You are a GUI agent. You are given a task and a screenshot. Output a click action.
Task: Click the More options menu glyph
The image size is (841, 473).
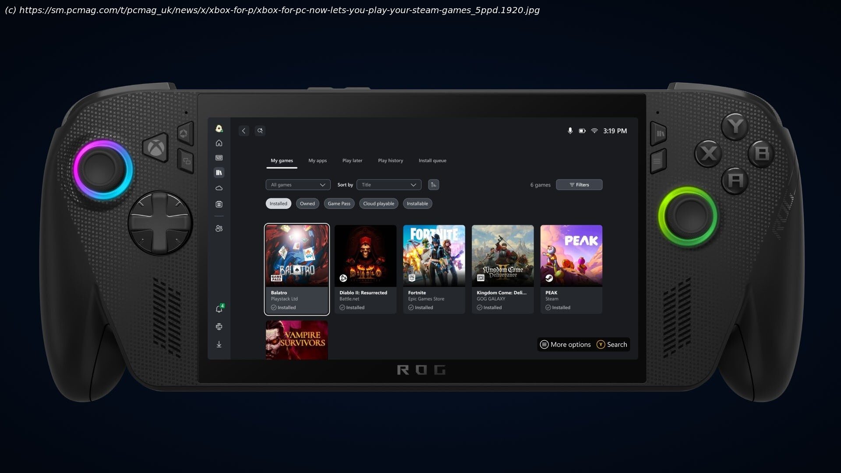(544, 345)
